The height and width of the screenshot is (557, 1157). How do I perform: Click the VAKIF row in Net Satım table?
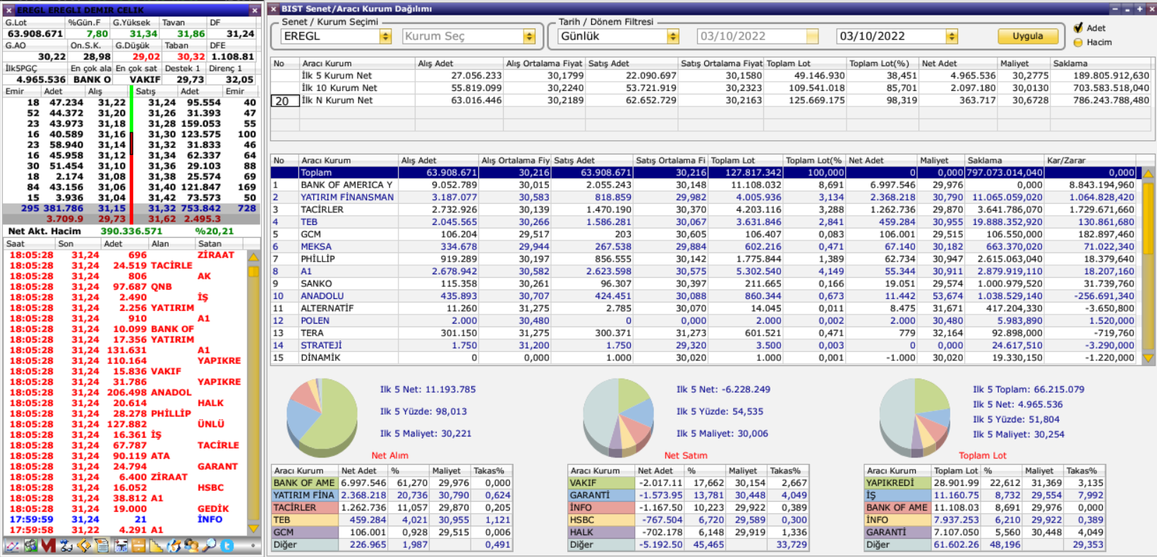pos(689,483)
